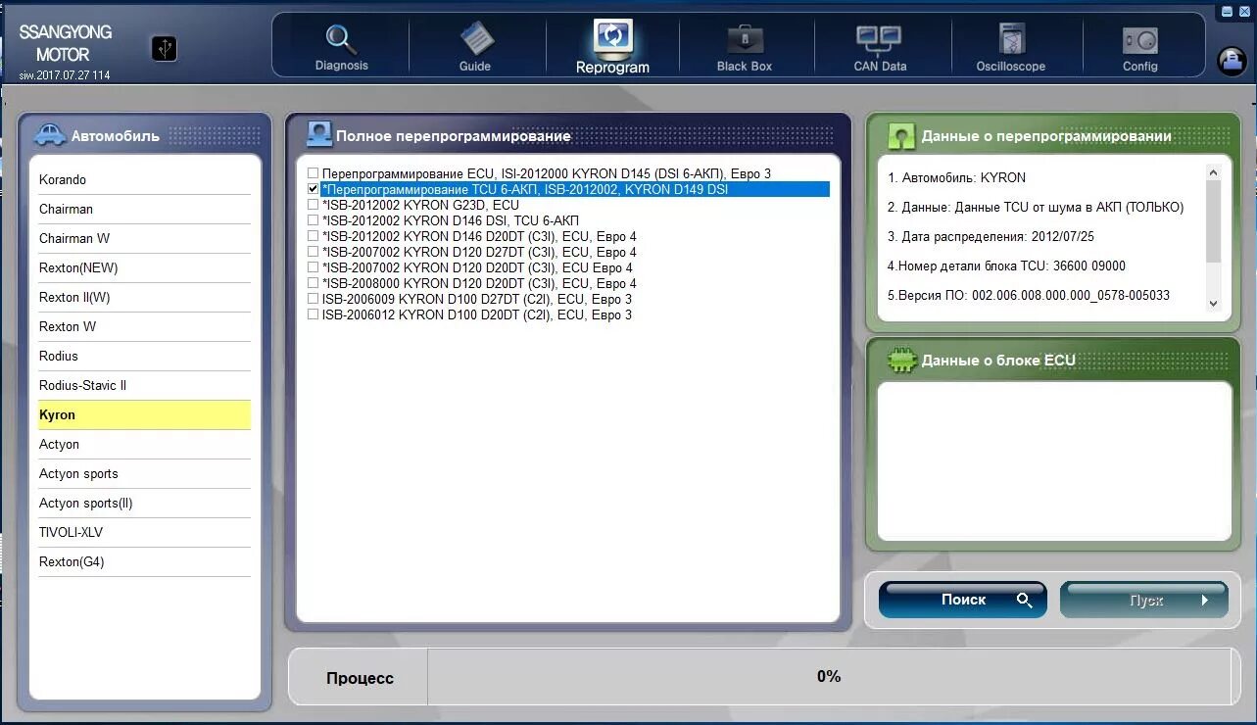The height and width of the screenshot is (725, 1257).
Task: Select Korando in the vehicle list
Action: click(x=144, y=179)
